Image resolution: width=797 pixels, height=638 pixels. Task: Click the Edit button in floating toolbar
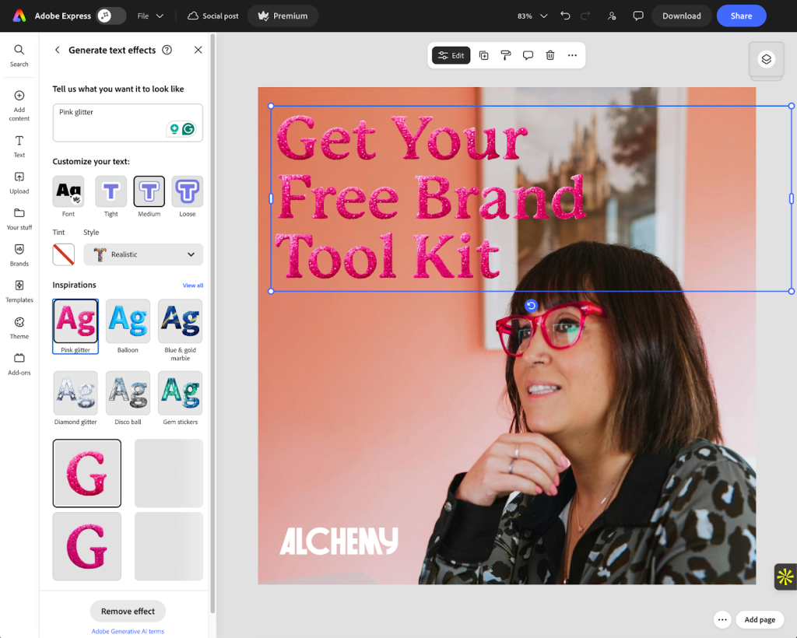coord(451,55)
